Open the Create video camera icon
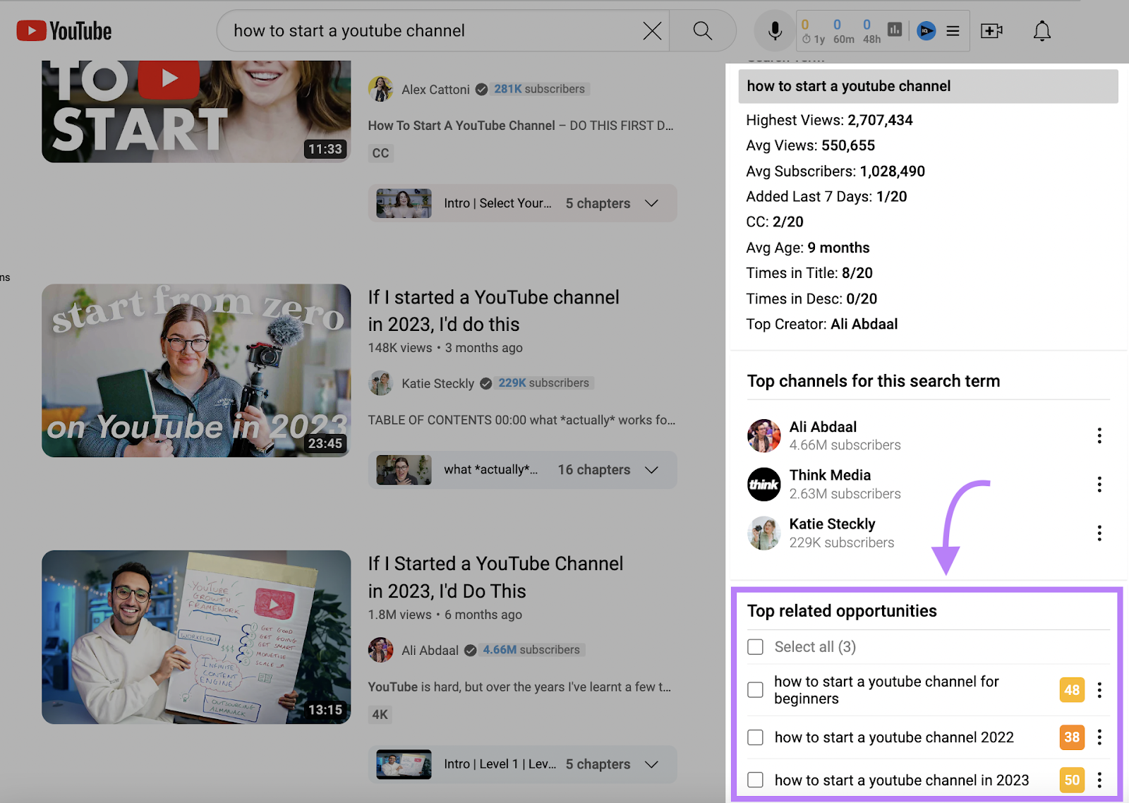The image size is (1129, 803). pyautogui.click(x=991, y=31)
